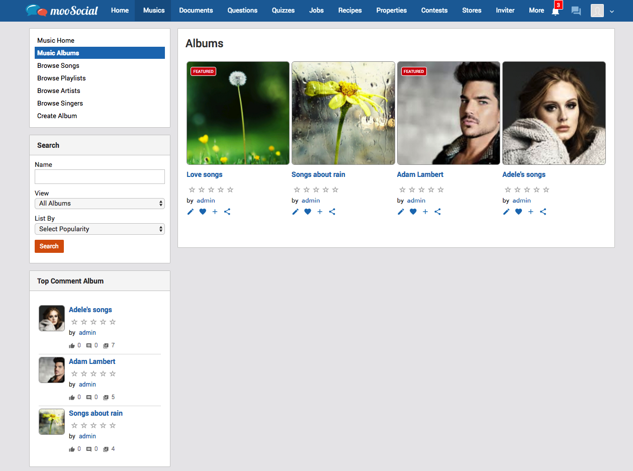The height and width of the screenshot is (471, 633).
Task: Open Inviter in navigation bar
Action: 505,11
